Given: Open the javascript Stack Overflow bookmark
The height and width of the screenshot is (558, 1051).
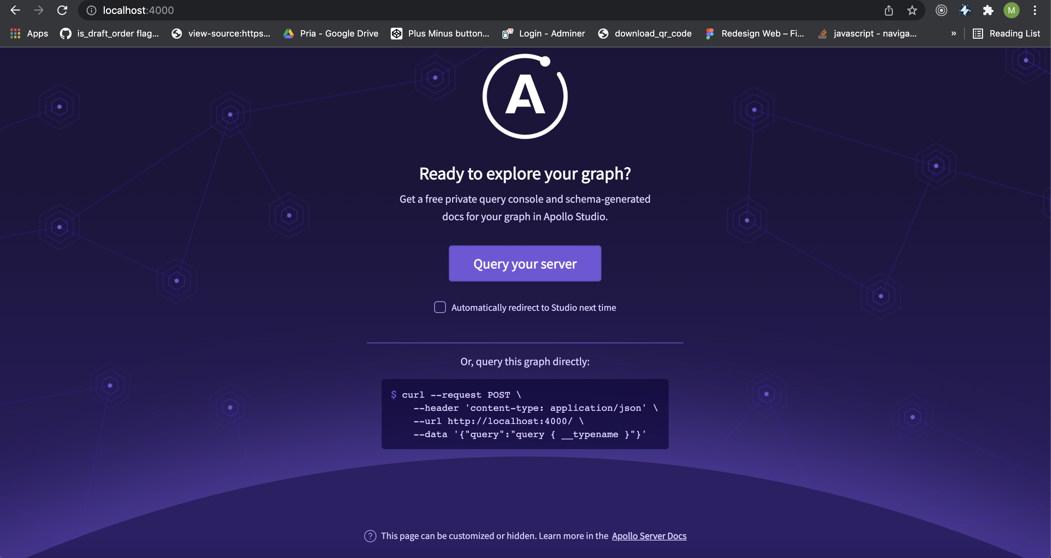Looking at the screenshot, I should pyautogui.click(x=867, y=34).
